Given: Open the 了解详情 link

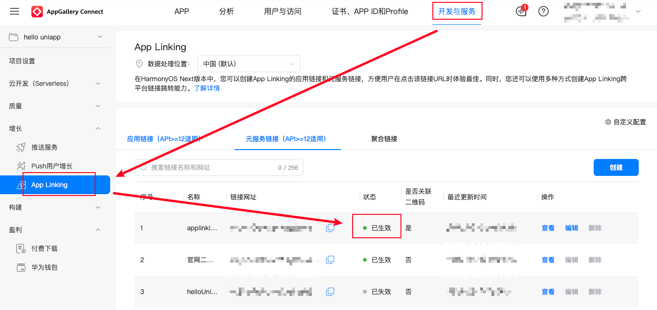Looking at the screenshot, I should pyautogui.click(x=207, y=88).
